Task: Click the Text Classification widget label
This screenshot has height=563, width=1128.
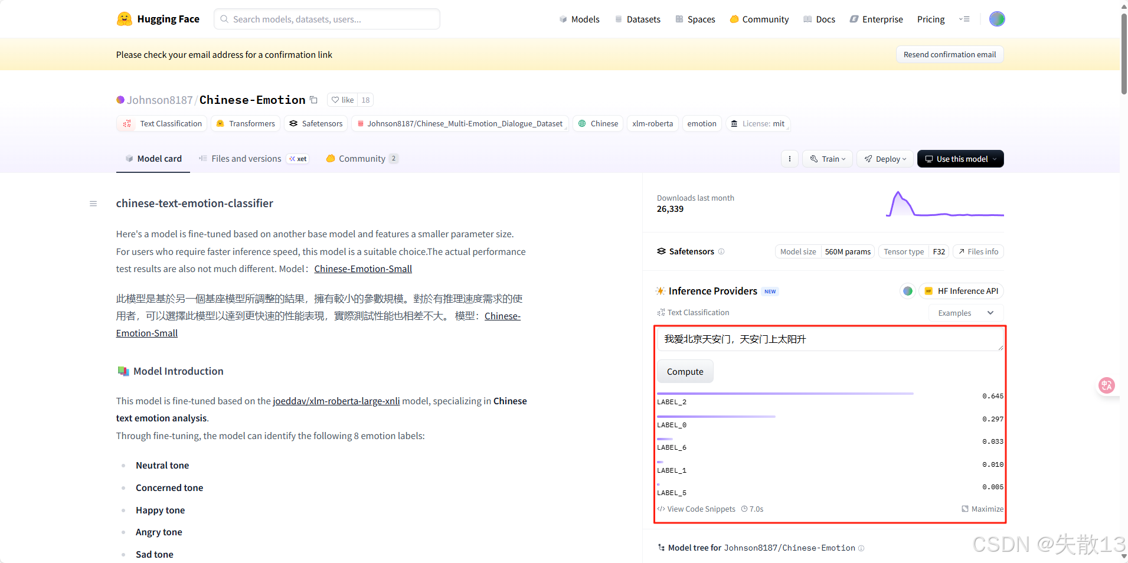Action: [x=693, y=313]
